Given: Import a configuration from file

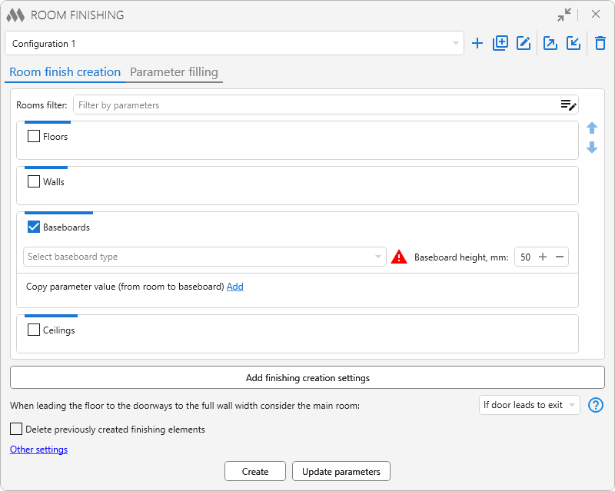Looking at the screenshot, I should pos(573,43).
